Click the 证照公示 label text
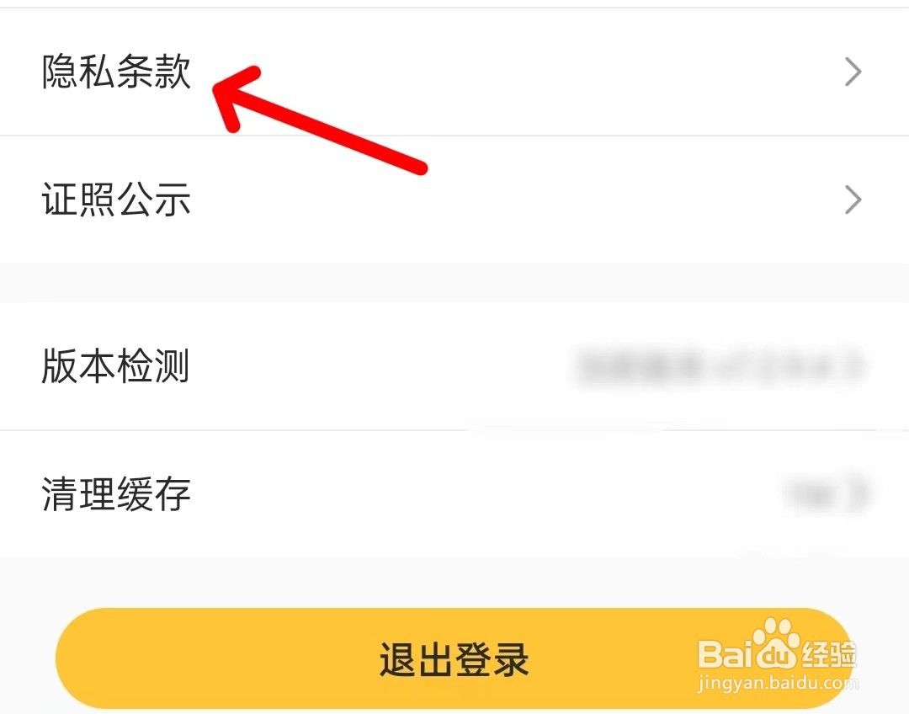The width and height of the screenshot is (909, 714). pyautogui.click(x=116, y=200)
